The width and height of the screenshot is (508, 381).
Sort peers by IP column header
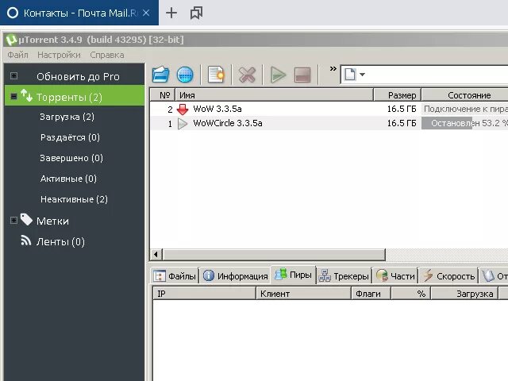(x=205, y=294)
